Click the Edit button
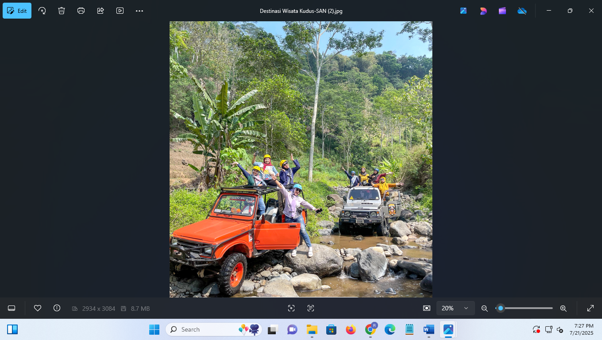 click(x=17, y=10)
